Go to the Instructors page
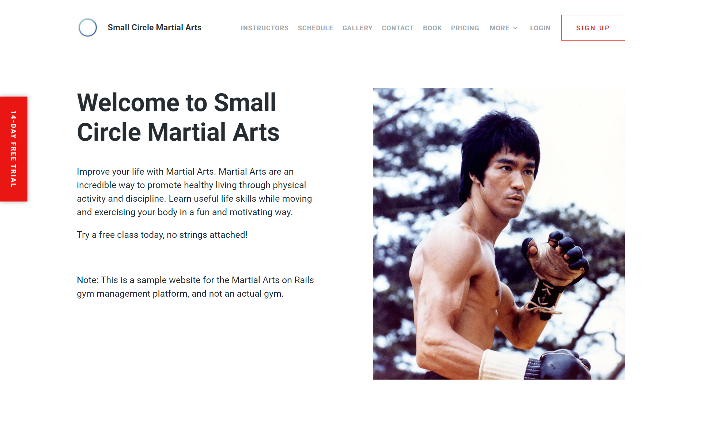Screen dimensions: 702x426 click(x=264, y=28)
